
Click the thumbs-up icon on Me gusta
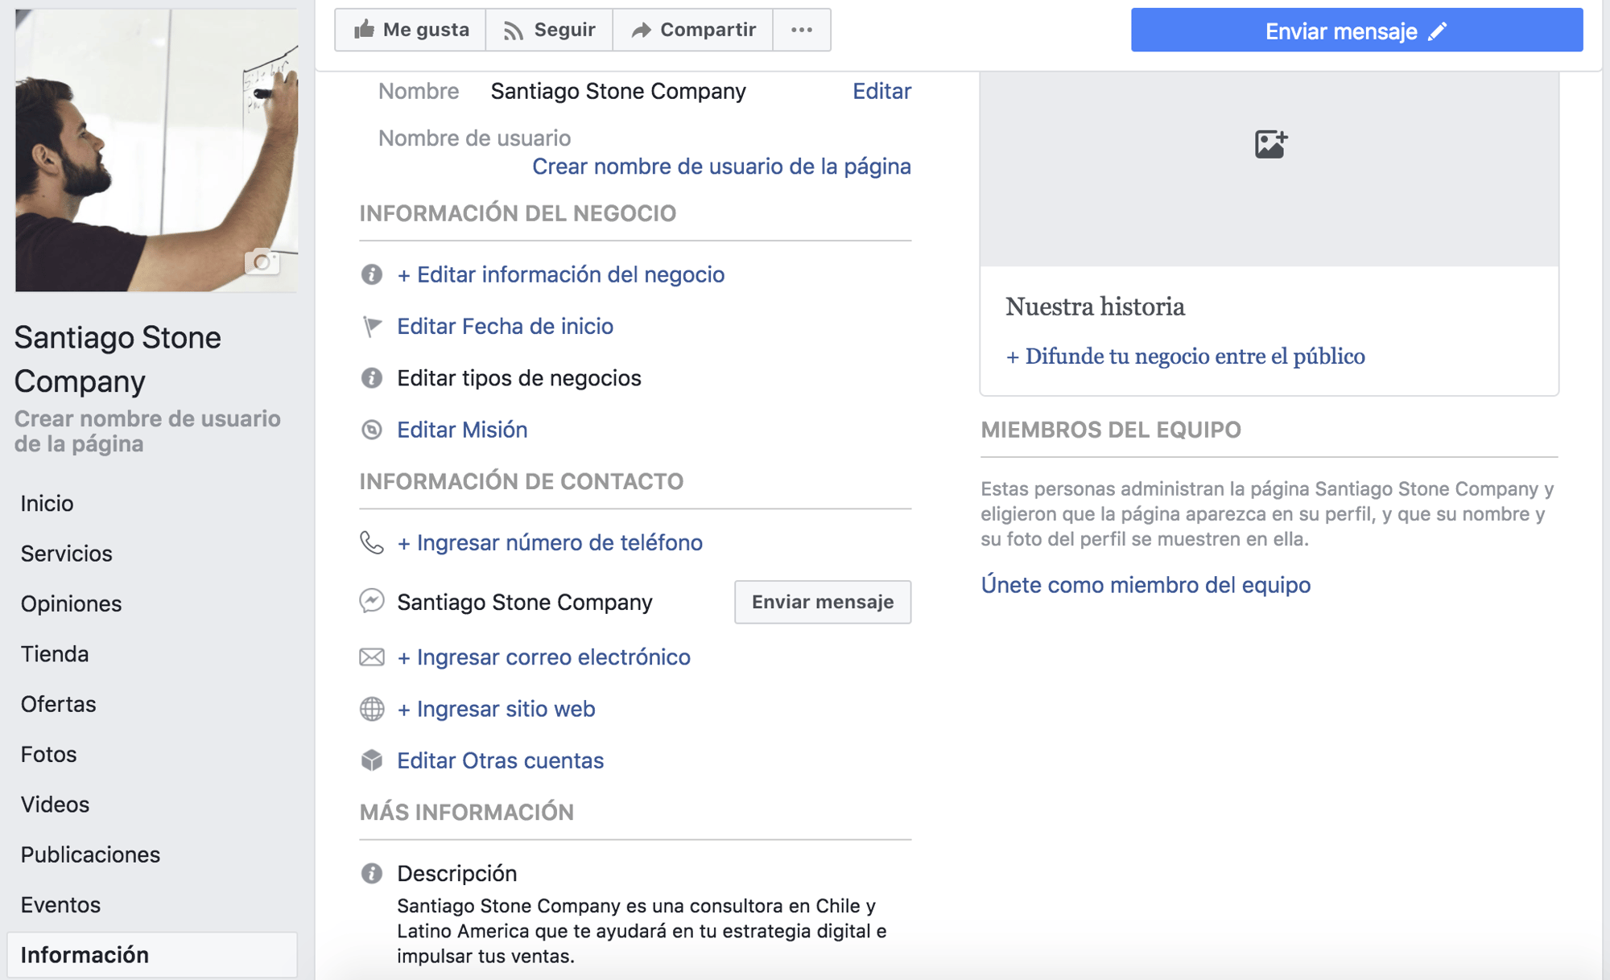pyautogui.click(x=364, y=30)
